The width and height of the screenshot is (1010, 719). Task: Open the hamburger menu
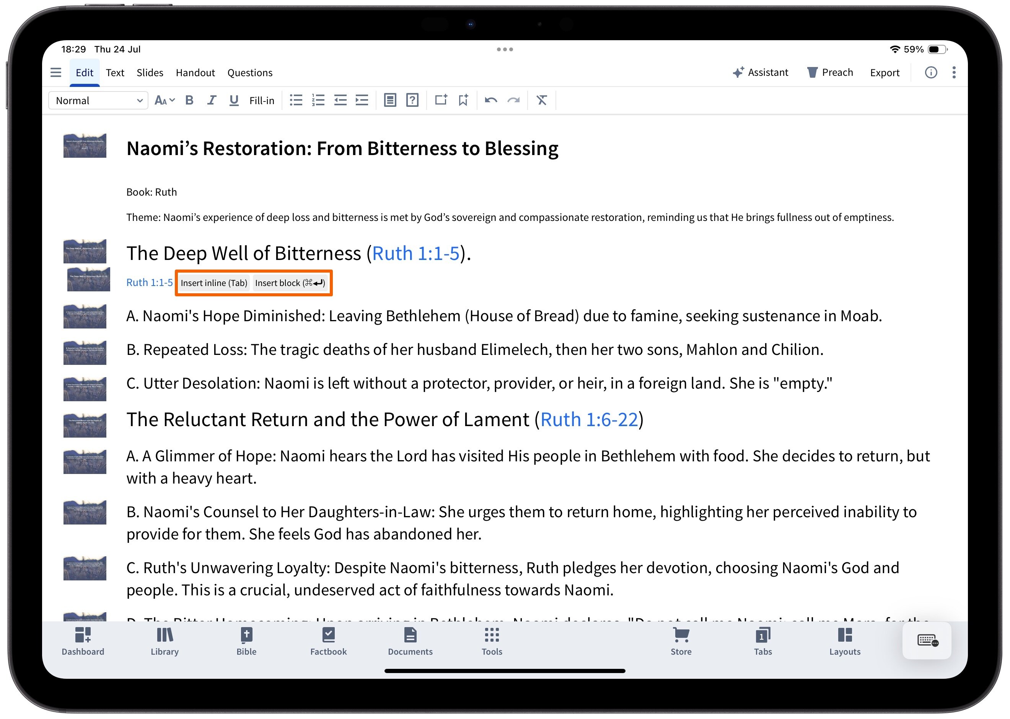(x=56, y=73)
